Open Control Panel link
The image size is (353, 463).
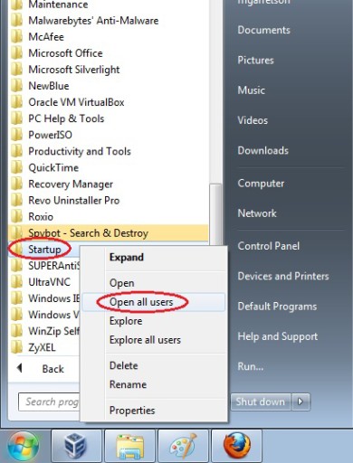(x=269, y=246)
